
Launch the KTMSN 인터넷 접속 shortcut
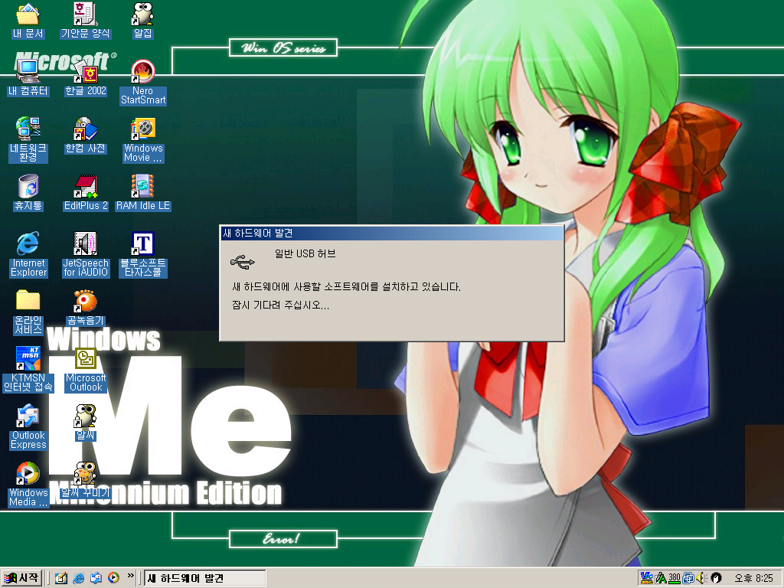pos(28,359)
